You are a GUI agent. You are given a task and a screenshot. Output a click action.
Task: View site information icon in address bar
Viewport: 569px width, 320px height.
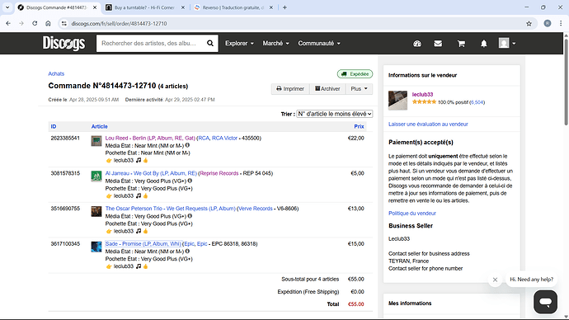64,24
